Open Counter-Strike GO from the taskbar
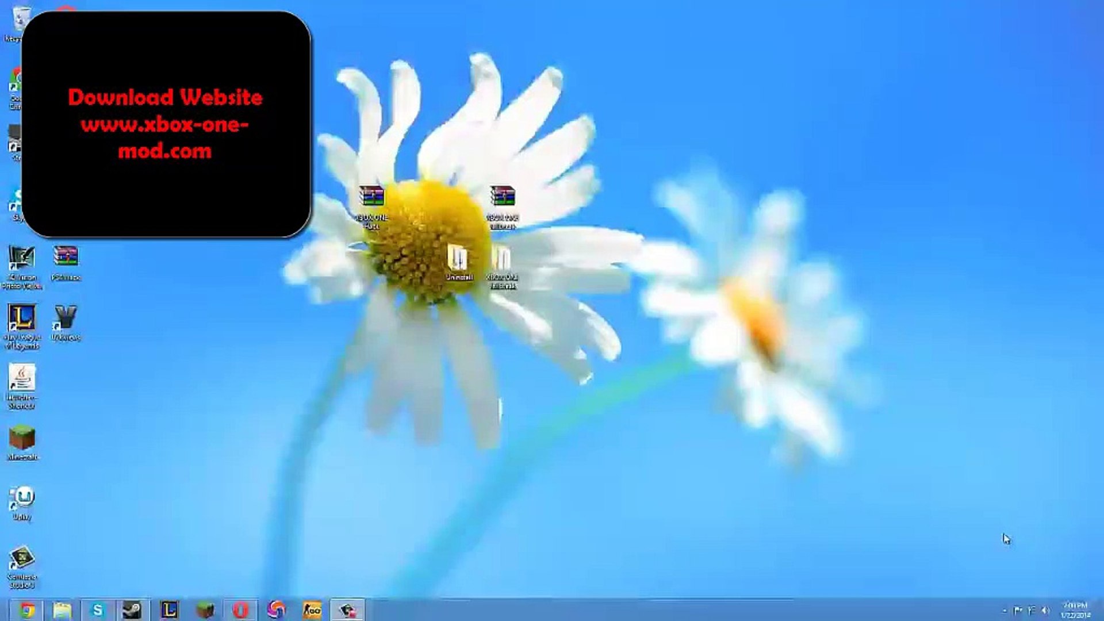 [x=312, y=609]
